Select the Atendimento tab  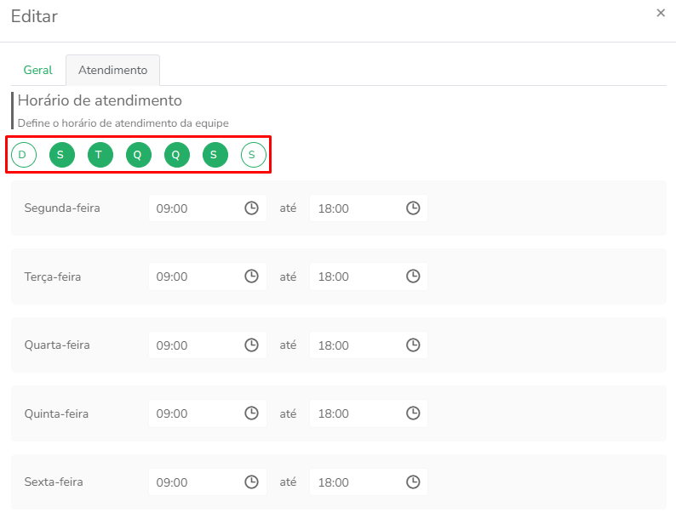113,70
